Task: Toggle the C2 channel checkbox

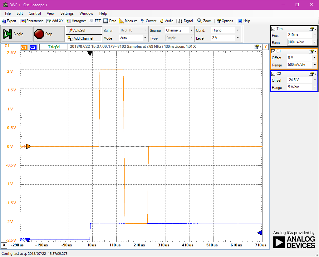Action: 273,74
